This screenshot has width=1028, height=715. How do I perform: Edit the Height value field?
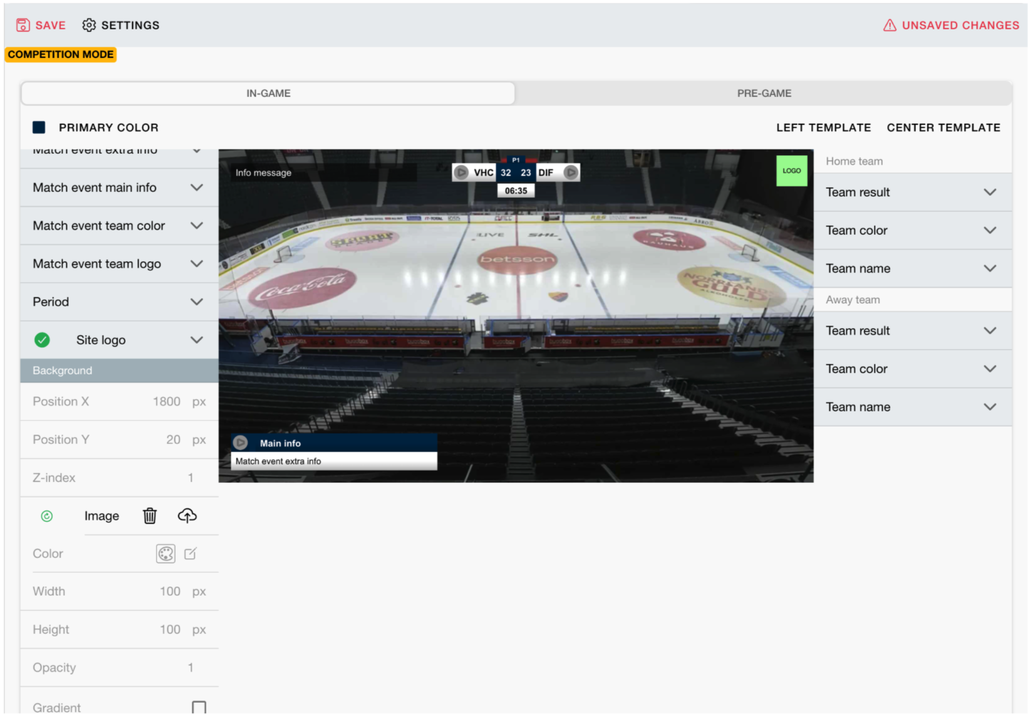[x=170, y=629]
